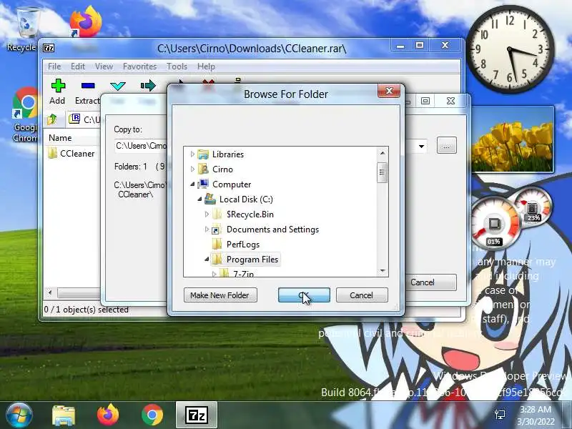Click the network tray icon

click(x=500, y=415)
